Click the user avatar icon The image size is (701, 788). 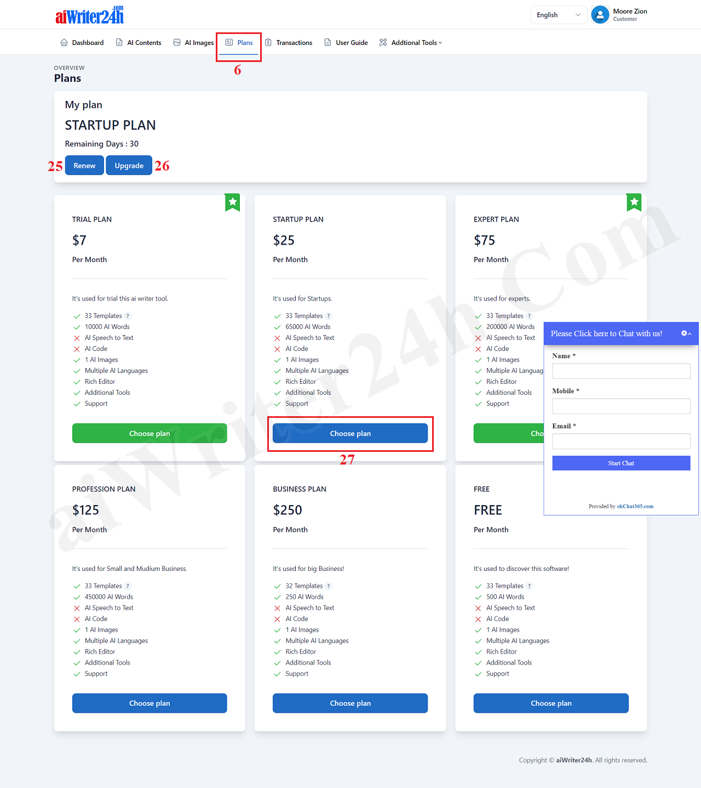click(x=600, y=15)
